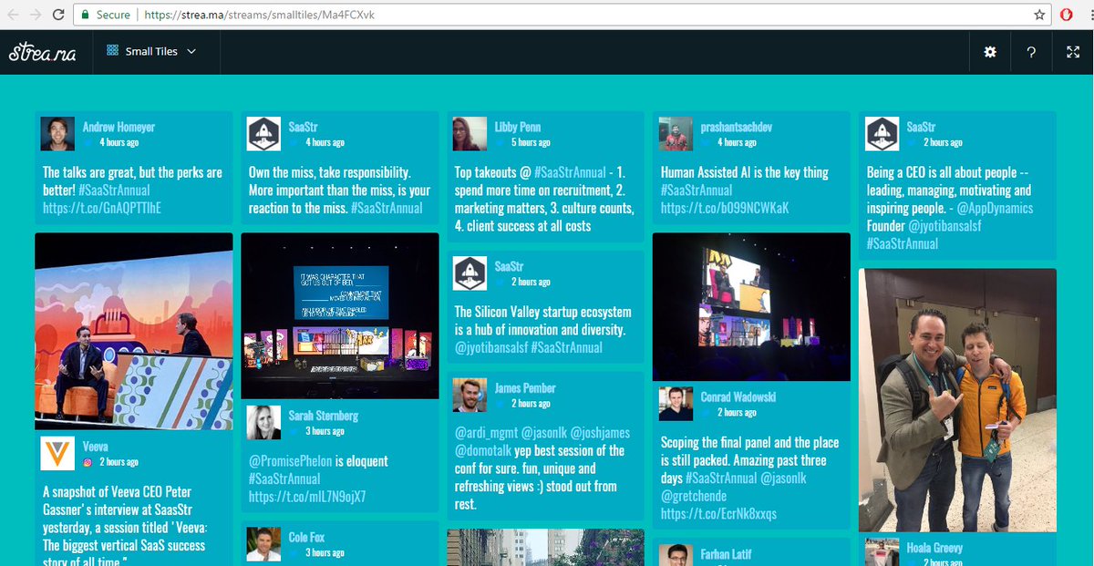The height and width of the screenshot is (566, 1094).
Task: Click Twitter icon under James Pember
Action: coord(501,404)
